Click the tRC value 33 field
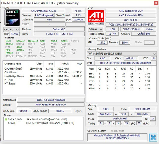 click(139, 123)
